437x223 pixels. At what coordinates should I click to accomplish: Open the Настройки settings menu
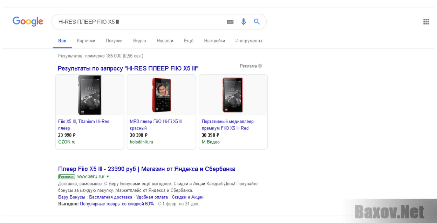[x=214, y=41]
